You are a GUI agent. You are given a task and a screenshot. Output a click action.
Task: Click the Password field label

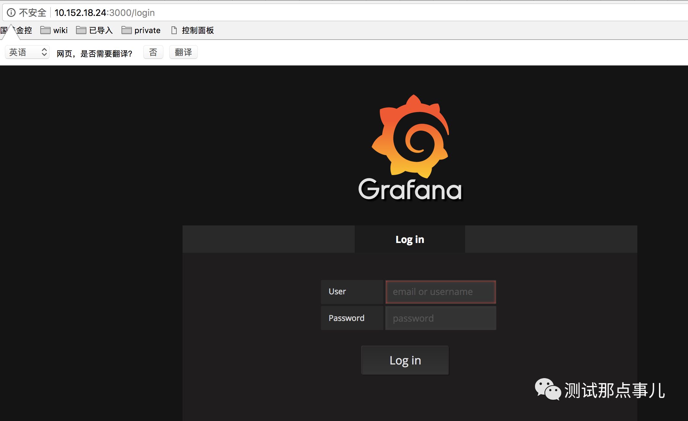346,318
